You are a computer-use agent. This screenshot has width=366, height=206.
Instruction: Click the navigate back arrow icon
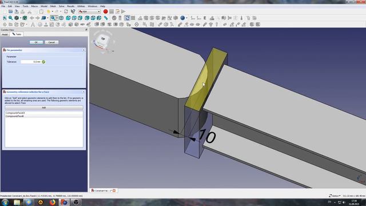click(32, 18)
